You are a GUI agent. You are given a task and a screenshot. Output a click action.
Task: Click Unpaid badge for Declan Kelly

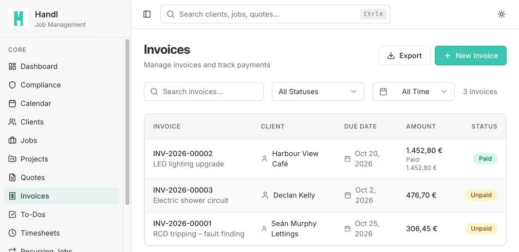pos(481,195)
